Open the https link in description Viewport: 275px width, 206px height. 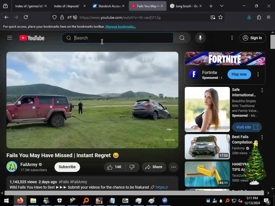pyautogui.click(x=162, y=187)
